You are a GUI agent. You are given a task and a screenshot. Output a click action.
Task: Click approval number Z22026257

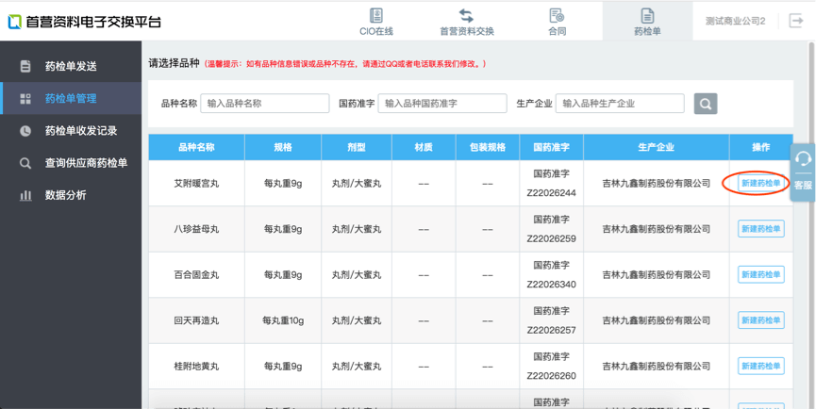click(x=552, y=331)
